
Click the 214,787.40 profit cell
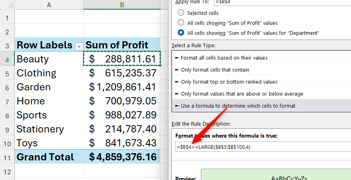tap(122, 129)
